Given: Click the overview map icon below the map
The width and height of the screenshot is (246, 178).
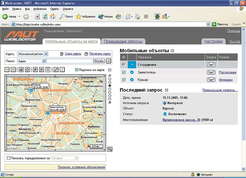Looking at the screenshot, I should [x=110, y=149].
